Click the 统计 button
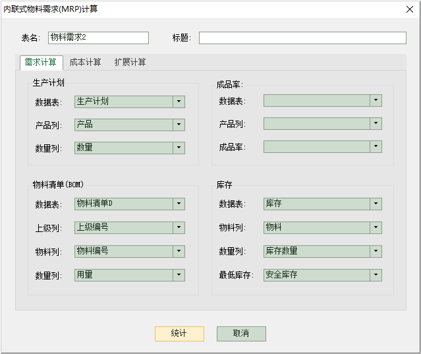 179,334
